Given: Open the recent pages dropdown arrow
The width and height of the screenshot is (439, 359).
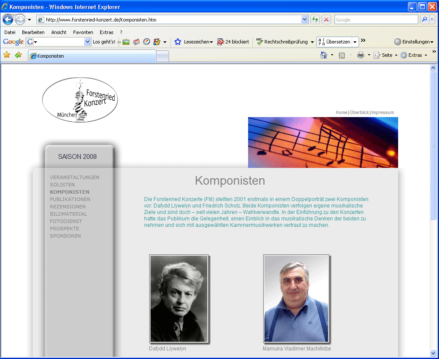Looking at the screenshot, I should click(29, 20).
